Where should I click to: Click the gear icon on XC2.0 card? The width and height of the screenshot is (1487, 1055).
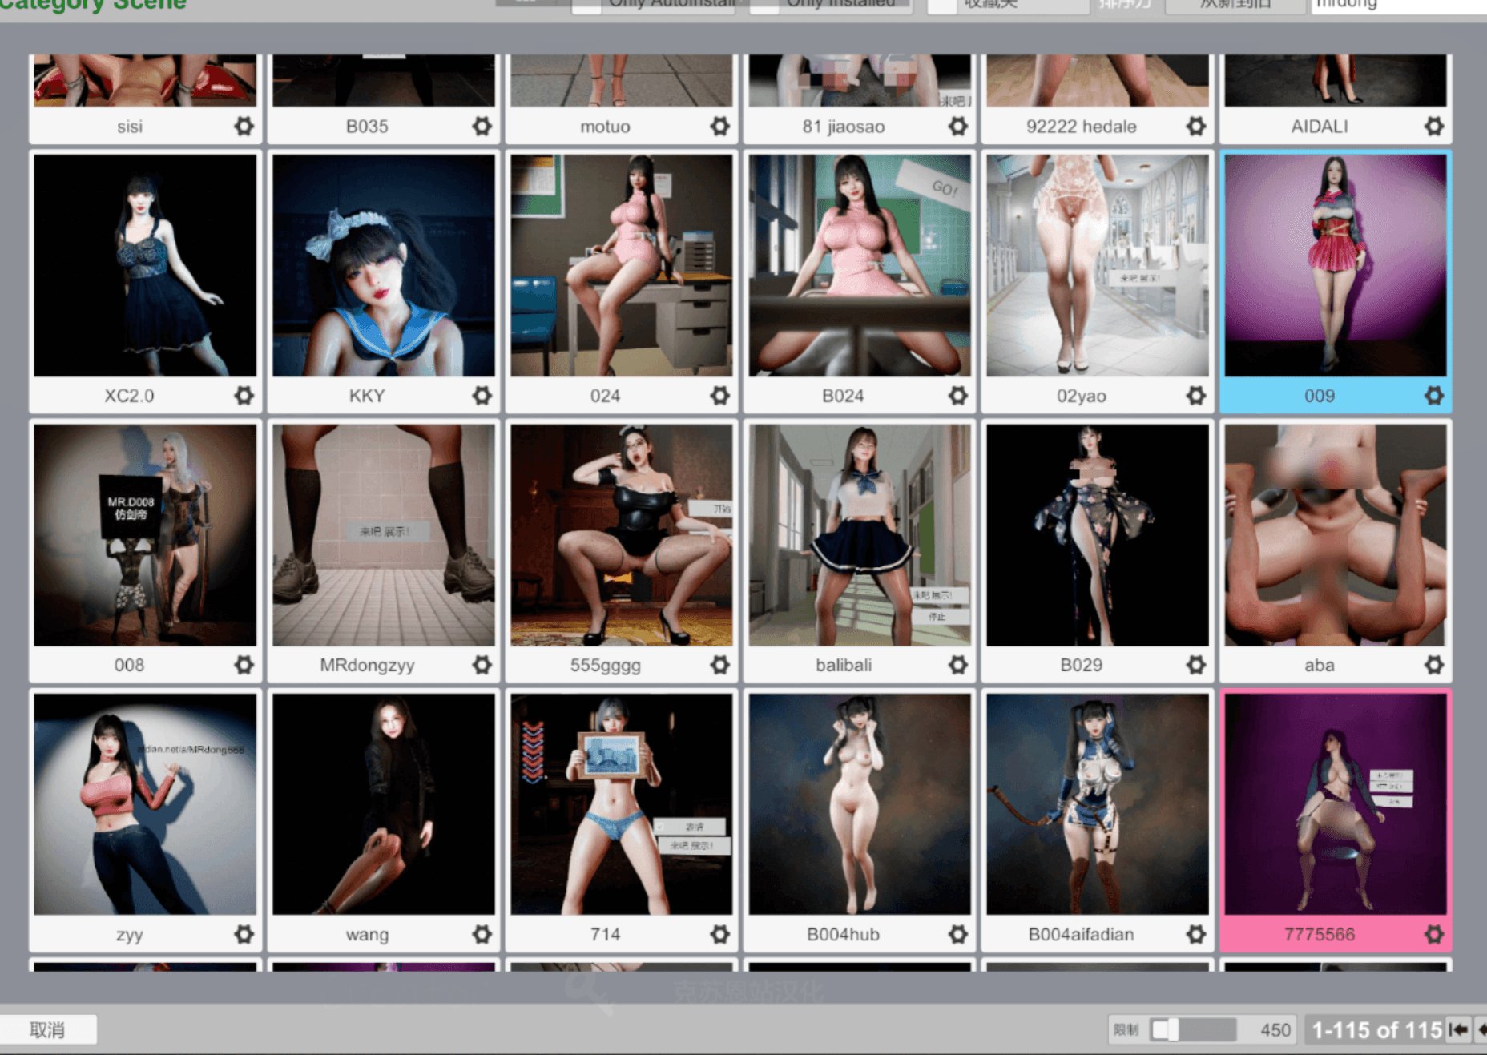(x=244, y=395)
